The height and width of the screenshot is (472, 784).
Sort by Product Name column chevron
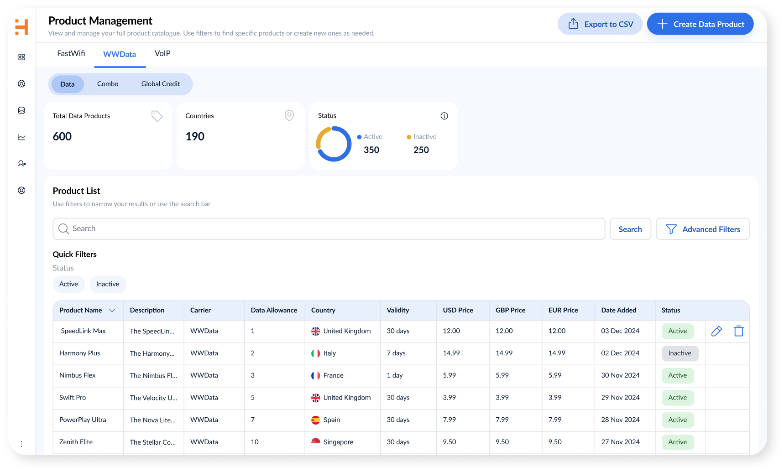point(112,311)
